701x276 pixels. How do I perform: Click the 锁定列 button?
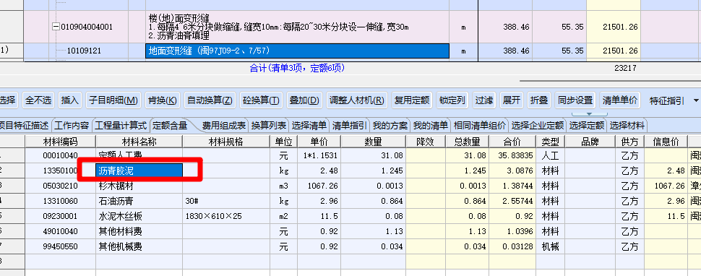pos(452,100)
